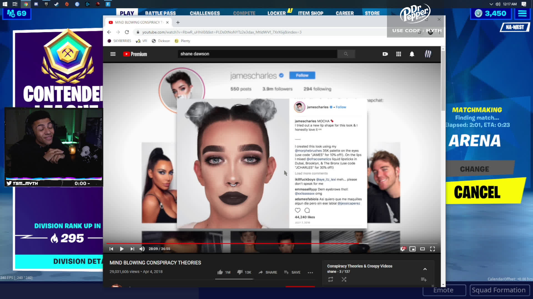The width and height of the screenshot is (533, 299).
Task: Toggle the playlist shuffle icon
Action: [344, 279]
